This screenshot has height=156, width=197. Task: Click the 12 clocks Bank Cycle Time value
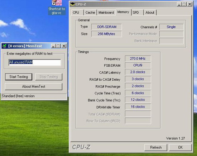138,100
